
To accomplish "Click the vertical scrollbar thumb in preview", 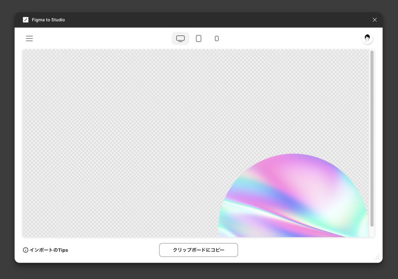I will click(x=372, y=136).
